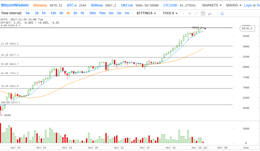Click the Nov 28 date on timeline
Viewport: 260px width, 151px height.
point(196,148)
